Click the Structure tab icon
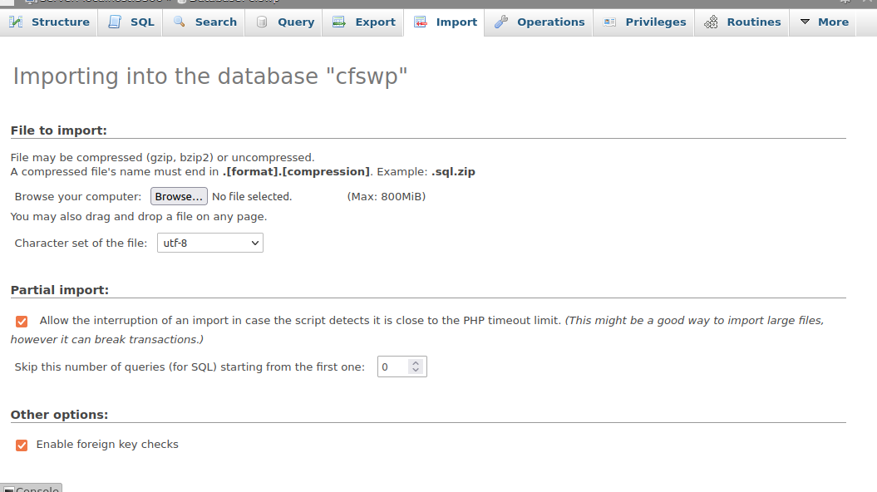The height and width of the screenshot is (492, 877). click(x=16, y=22)
